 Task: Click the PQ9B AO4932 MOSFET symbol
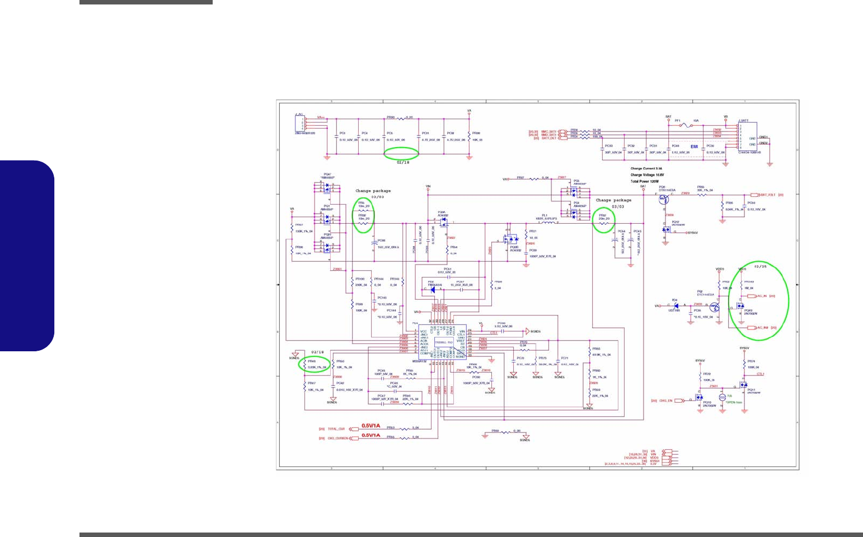click(511, 239)
